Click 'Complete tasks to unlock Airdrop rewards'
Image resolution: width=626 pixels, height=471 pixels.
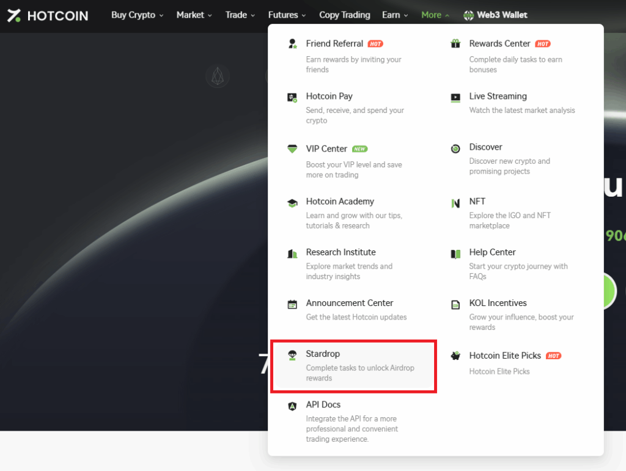click(360, 373)
